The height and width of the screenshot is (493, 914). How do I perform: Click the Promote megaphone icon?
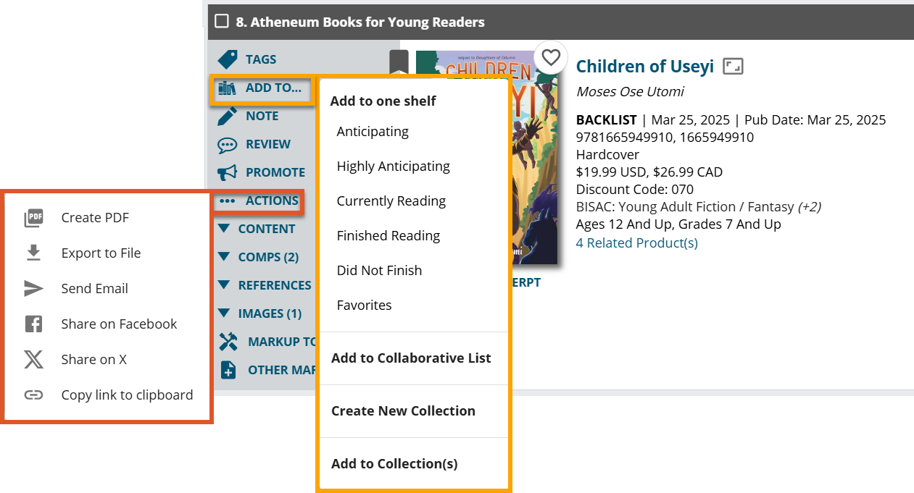click(228, 172)
